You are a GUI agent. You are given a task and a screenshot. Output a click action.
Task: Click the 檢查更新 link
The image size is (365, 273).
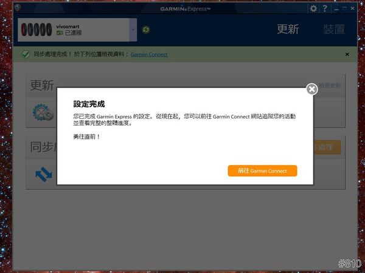click(330, 85)
